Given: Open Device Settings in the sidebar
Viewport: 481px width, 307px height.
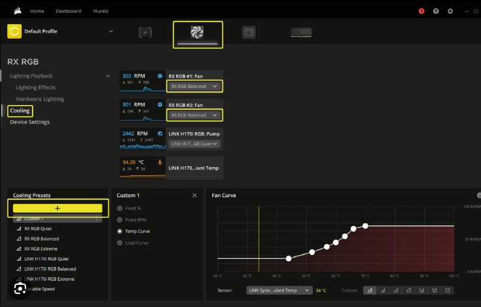Looking at the screenshot, I should click(x=30, y=122).
